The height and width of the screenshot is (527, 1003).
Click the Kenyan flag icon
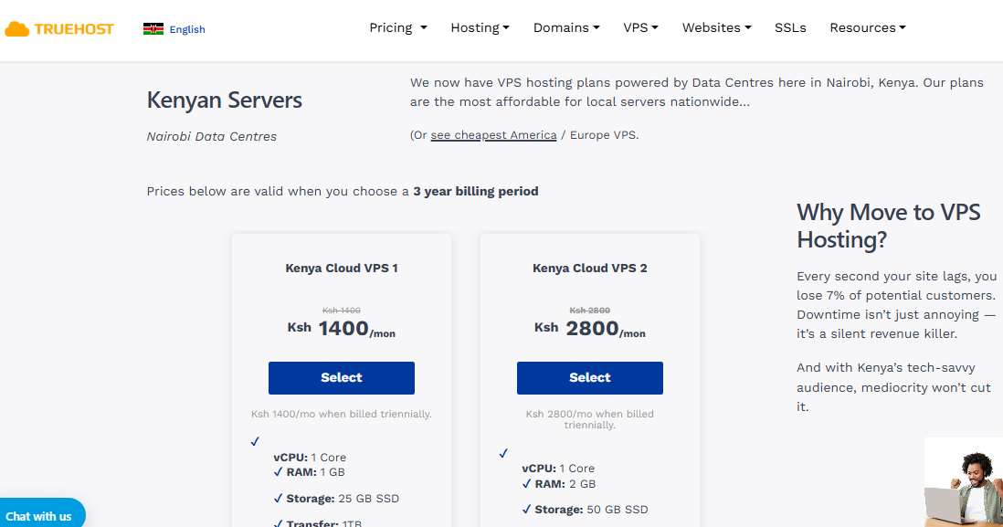pyautogui.click(x=153, y=29)
